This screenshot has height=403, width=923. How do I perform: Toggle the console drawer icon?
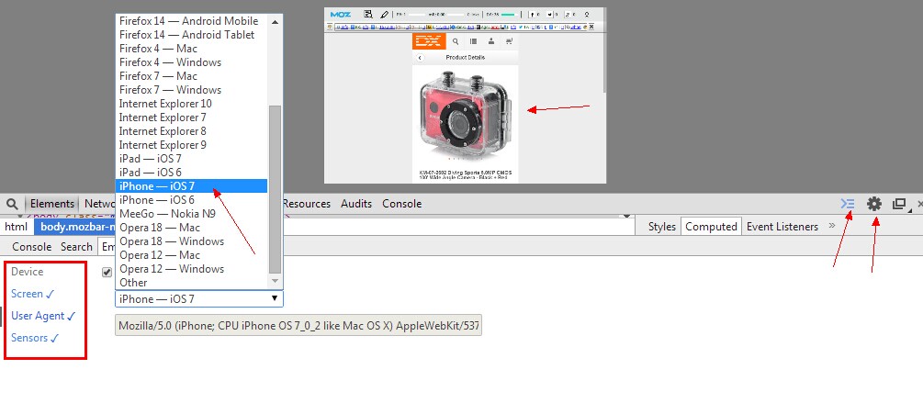(x=848, y=204)
